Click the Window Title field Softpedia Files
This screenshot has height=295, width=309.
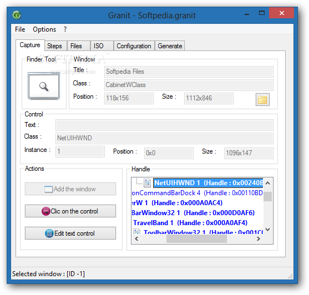tap(189, 72)
